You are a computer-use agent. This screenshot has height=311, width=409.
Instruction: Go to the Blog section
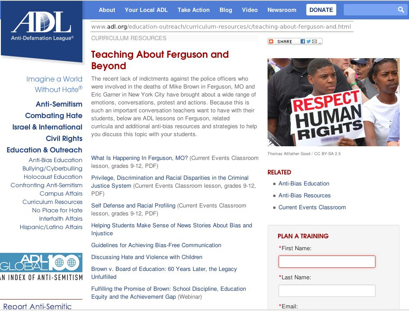point(226,10)
